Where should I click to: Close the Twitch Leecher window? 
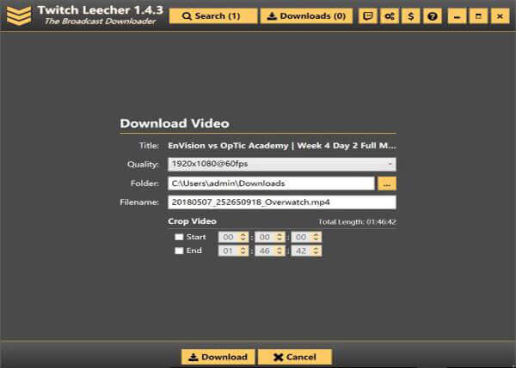pos(500,16)
